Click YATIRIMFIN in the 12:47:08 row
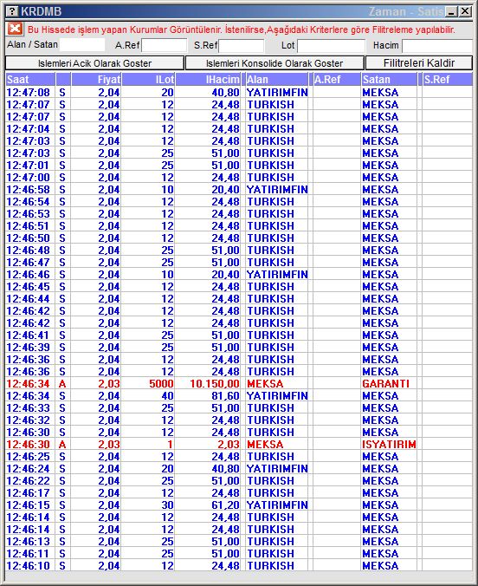Viewport: 478px width, 586px height. (x=277, y=92)
